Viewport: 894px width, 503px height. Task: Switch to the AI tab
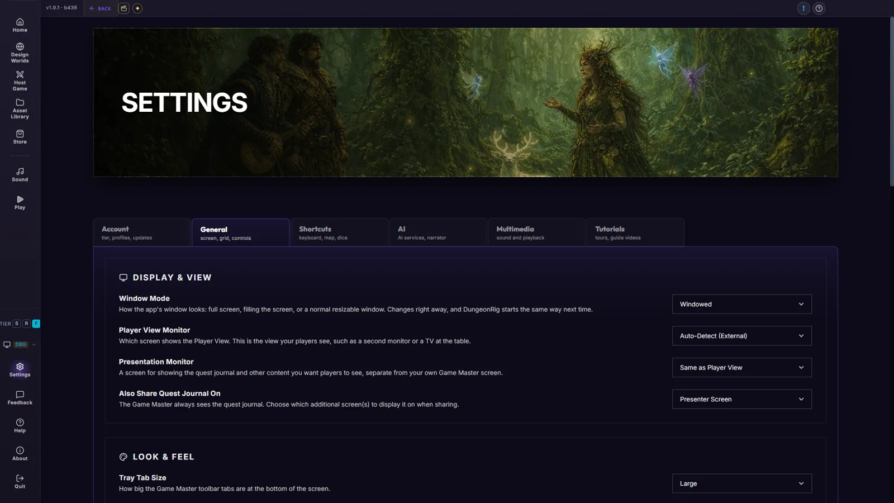click(x=438, y=232)
